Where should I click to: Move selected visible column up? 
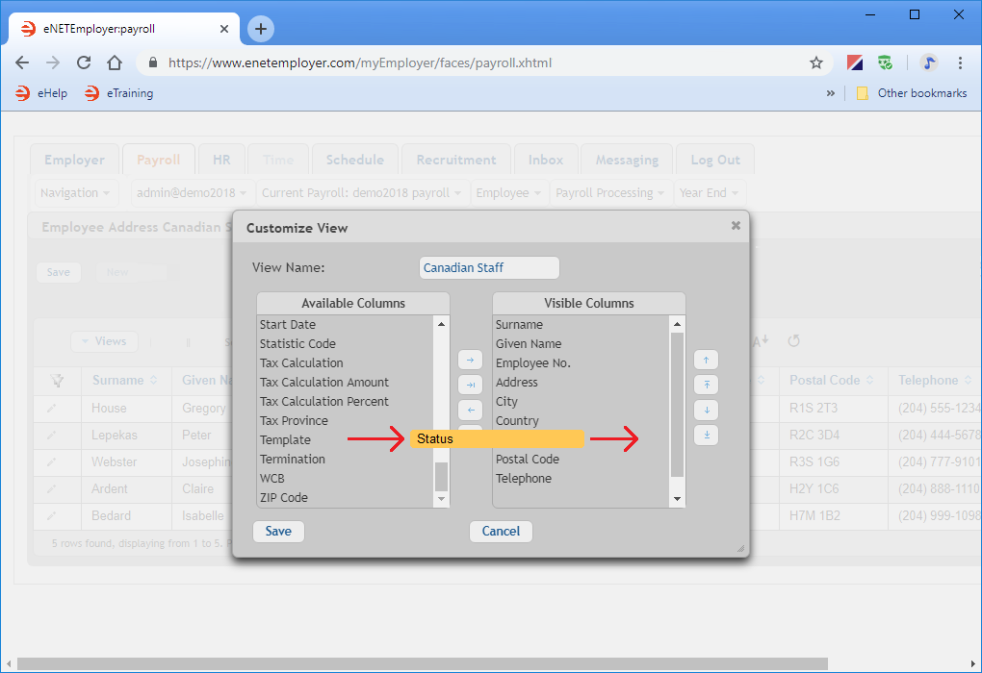(706, 360)
